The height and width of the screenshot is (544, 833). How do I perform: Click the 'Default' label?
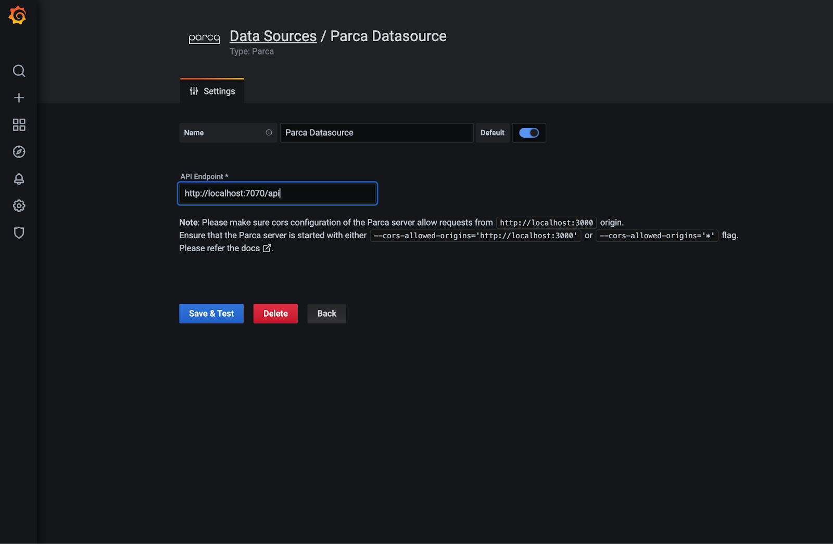(x=492, y=133)
